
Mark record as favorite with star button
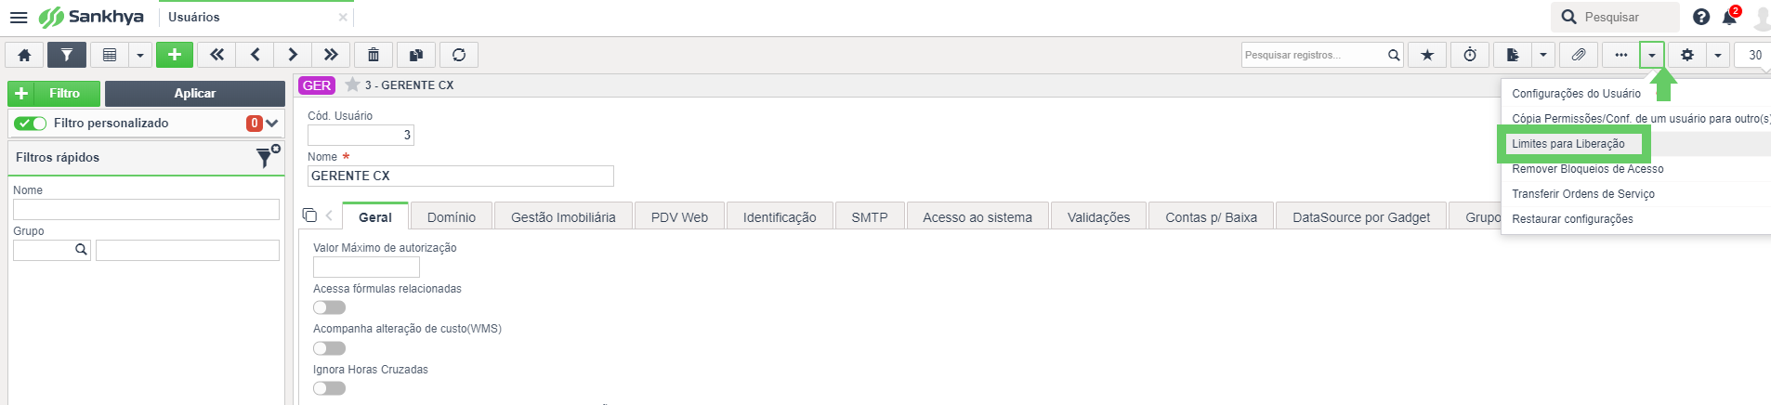tap(1427, 55)
